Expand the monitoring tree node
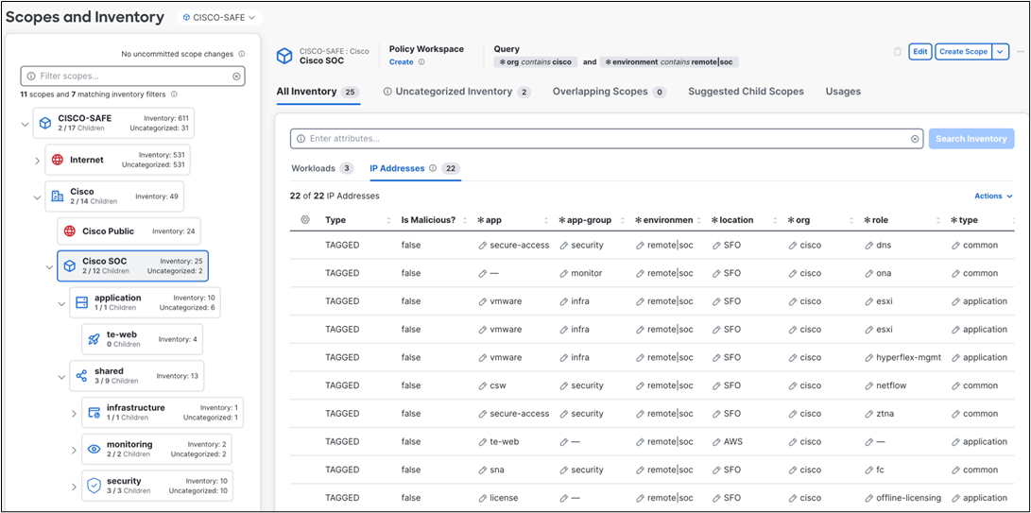The image size is (1031, 513). [x=74, y=450]
